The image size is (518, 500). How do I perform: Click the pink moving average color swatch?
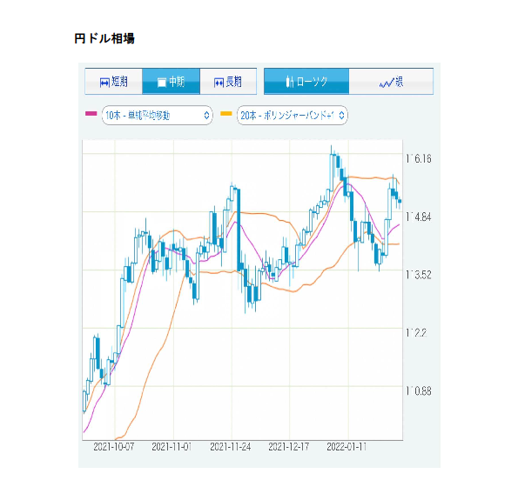(91, 114)
